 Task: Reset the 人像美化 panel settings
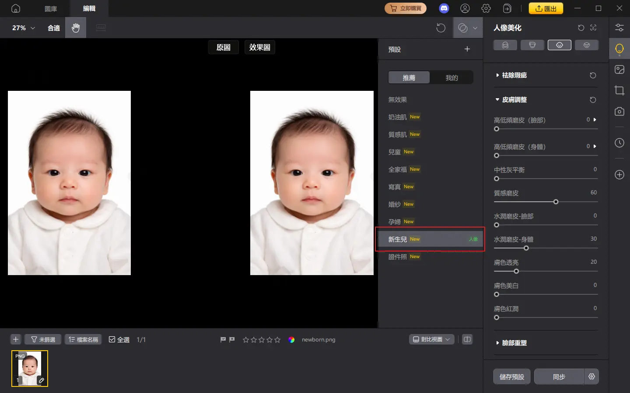(581, 28)
